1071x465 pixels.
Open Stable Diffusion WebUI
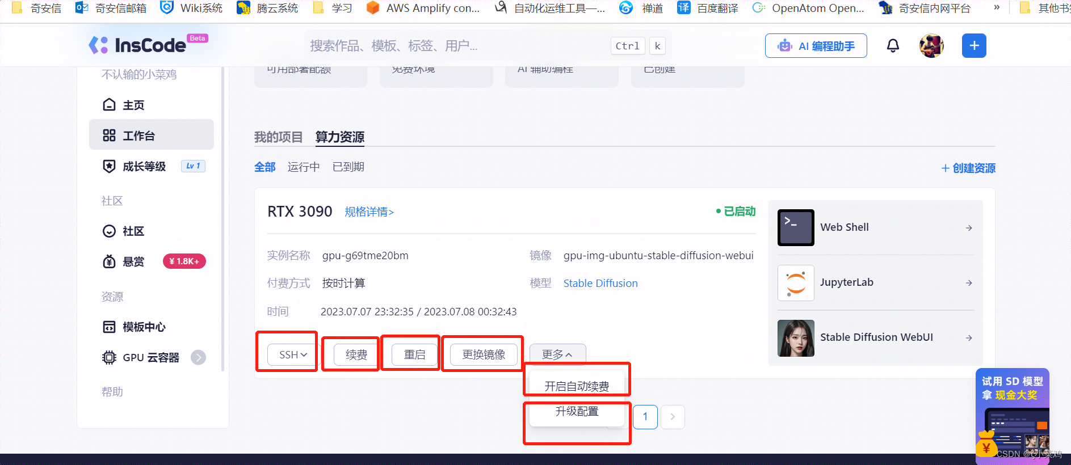point(876,337)
